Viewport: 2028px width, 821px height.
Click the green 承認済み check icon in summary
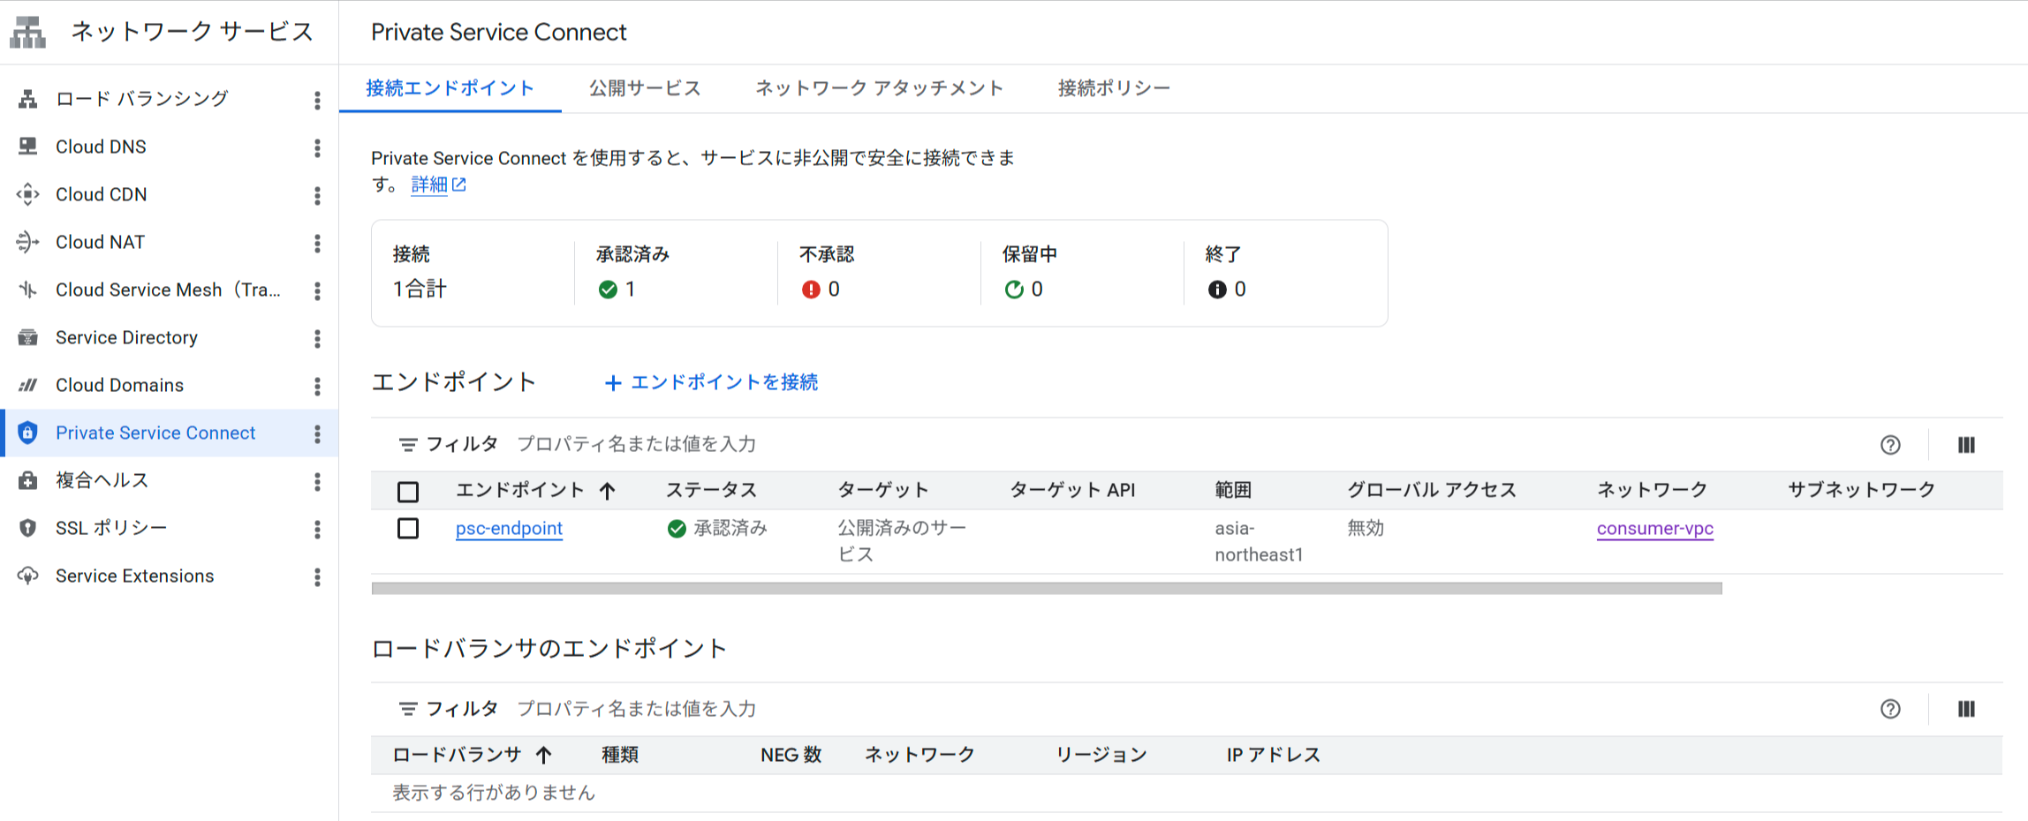(x=608, y=290)
